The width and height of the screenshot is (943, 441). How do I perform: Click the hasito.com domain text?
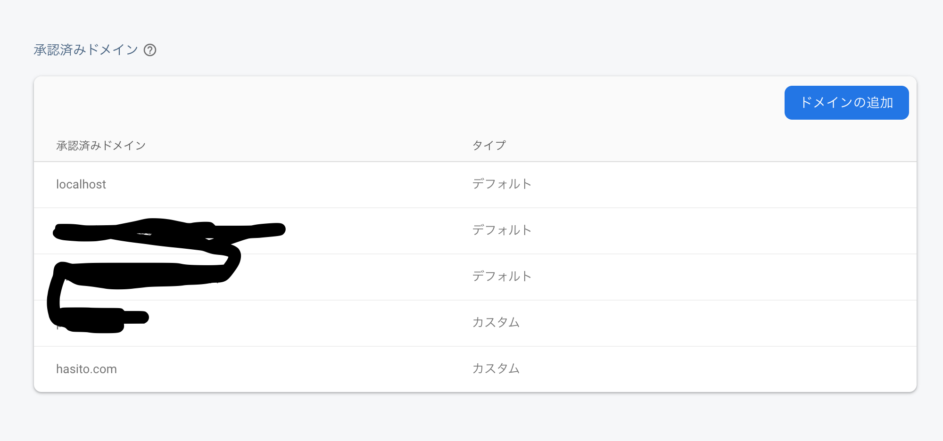click(87, 369)
